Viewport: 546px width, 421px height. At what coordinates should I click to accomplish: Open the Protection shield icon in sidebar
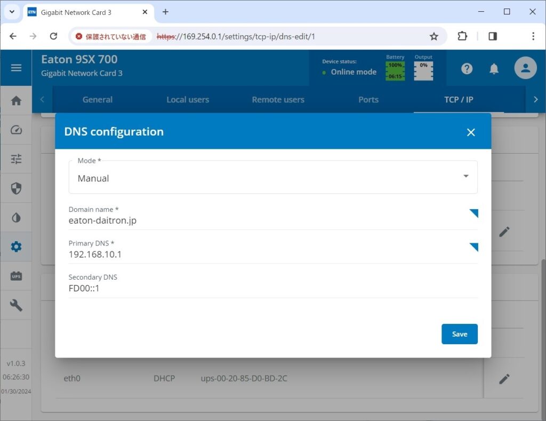16,188
